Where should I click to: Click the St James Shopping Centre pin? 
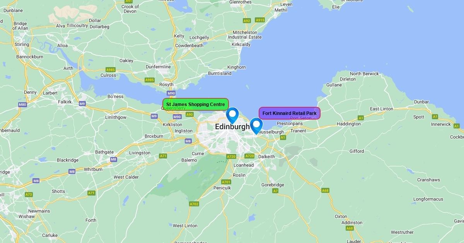click(232, 115)
